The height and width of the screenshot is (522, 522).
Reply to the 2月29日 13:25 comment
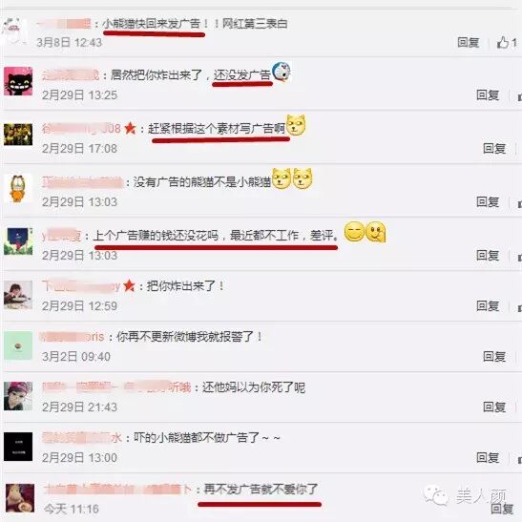pos(488,95)
